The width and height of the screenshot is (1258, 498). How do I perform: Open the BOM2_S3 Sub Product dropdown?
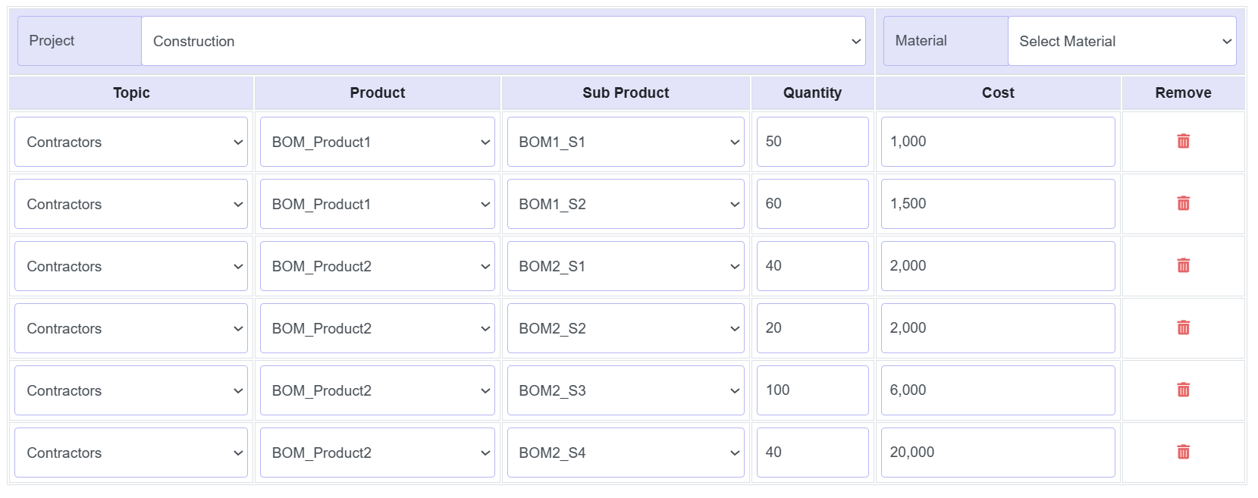(625, 390)
